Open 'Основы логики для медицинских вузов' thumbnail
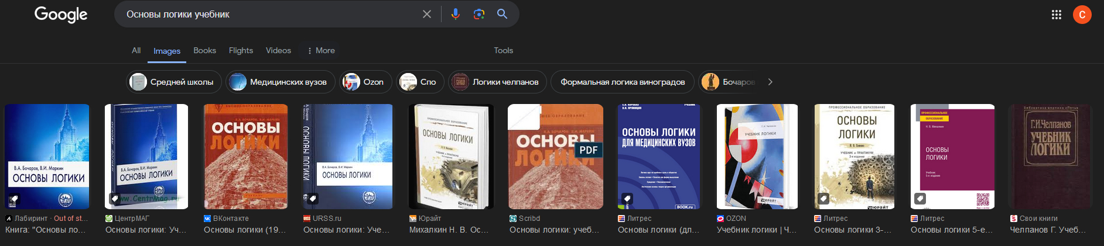Screen dimensions: 1104x246 [659, 157]
